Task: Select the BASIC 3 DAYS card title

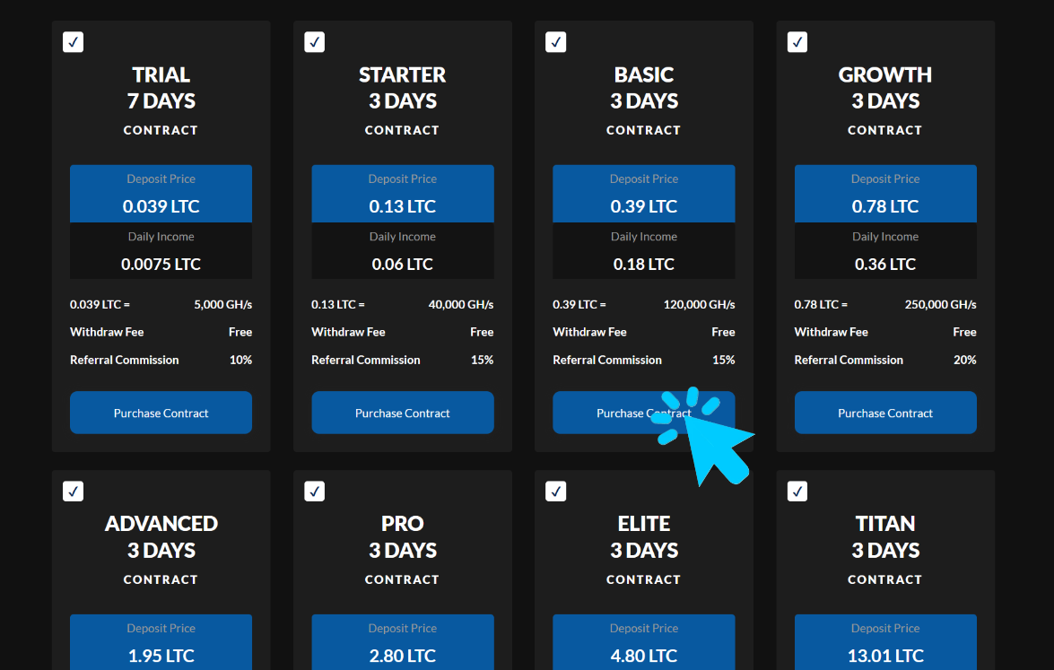Action: (643, 87)
